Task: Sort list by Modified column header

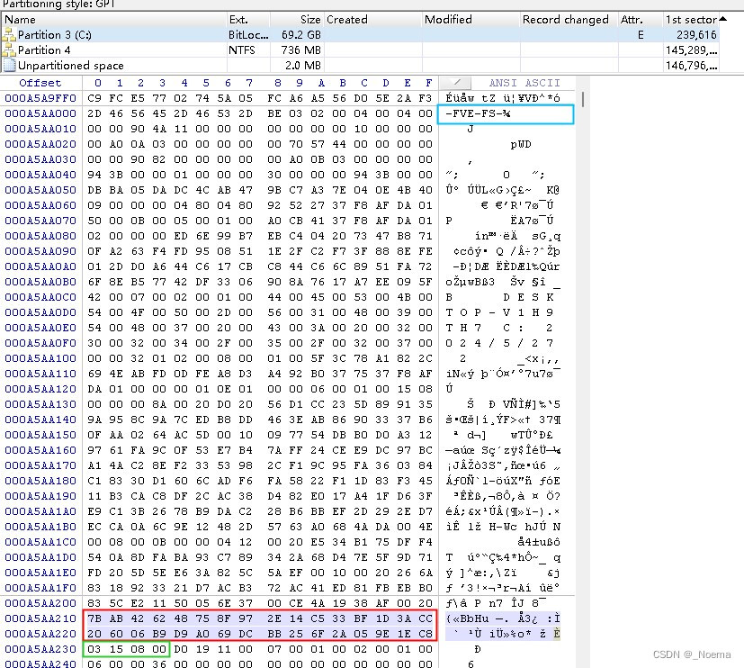Action: (x=471, y=20)
